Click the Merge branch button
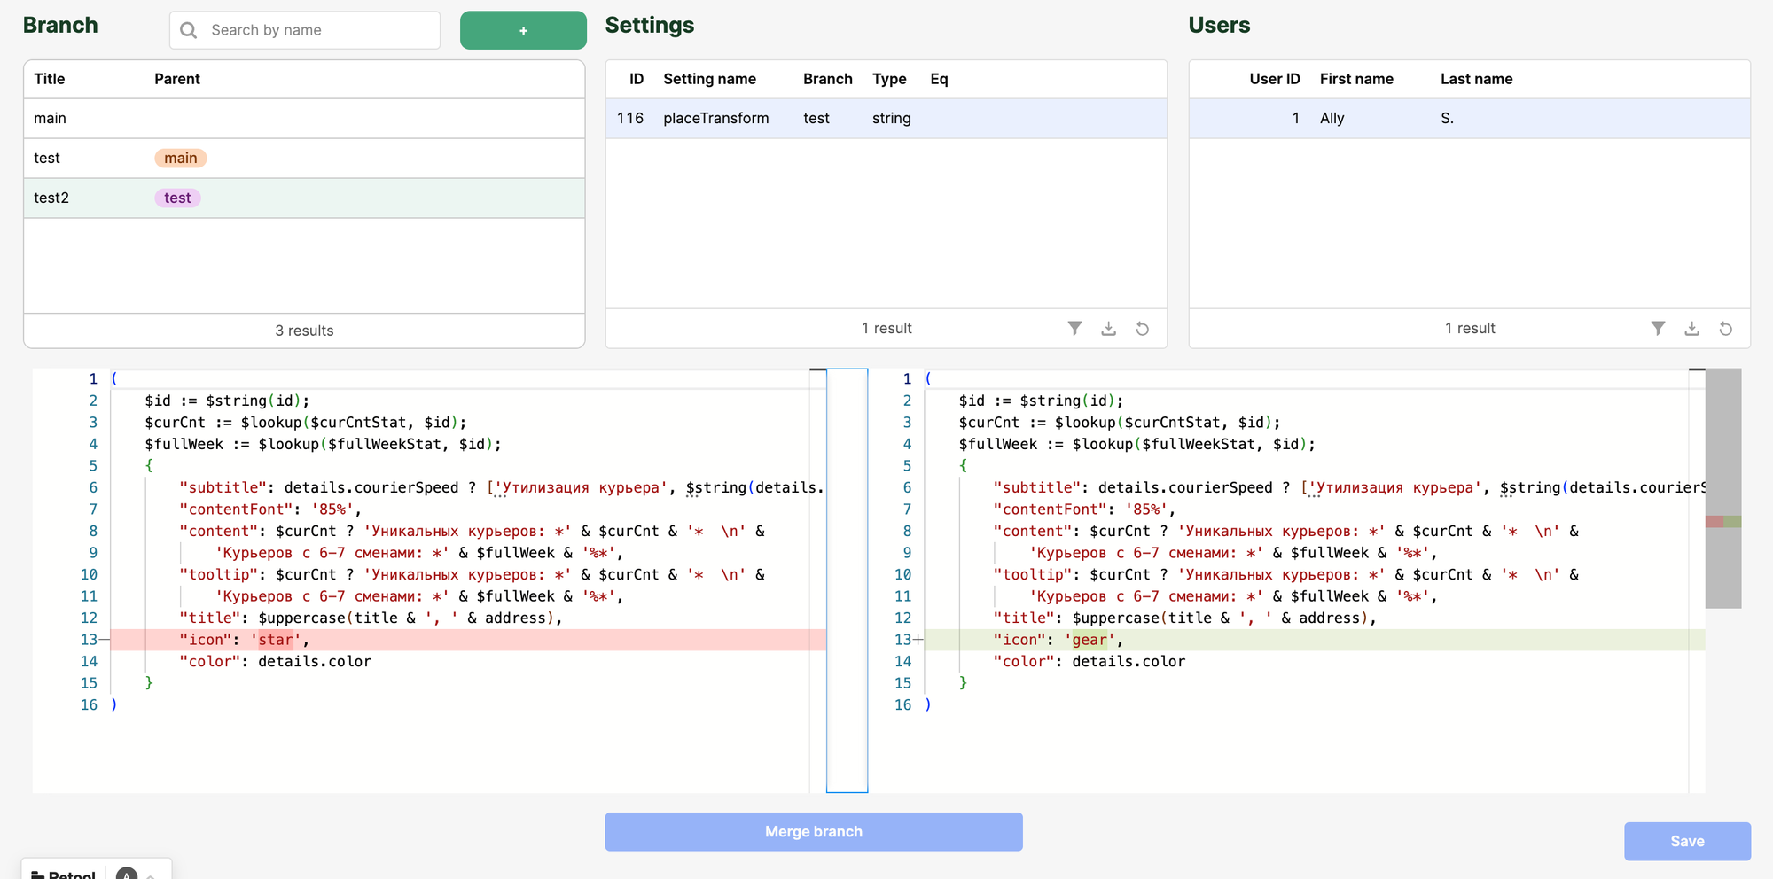The image size is (1773, 879). 814,832
